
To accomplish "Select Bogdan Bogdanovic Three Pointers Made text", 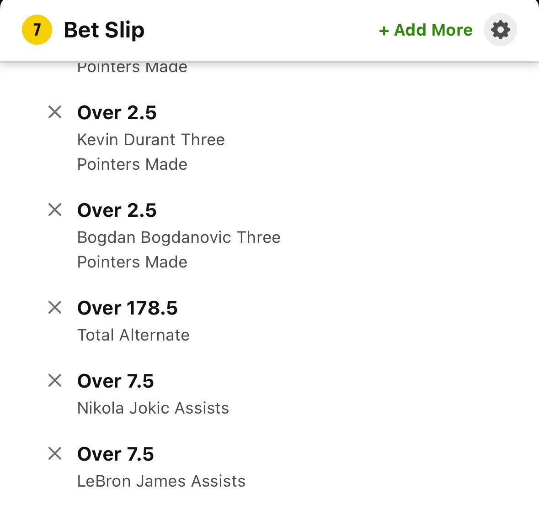I will [x=178, y=249].
